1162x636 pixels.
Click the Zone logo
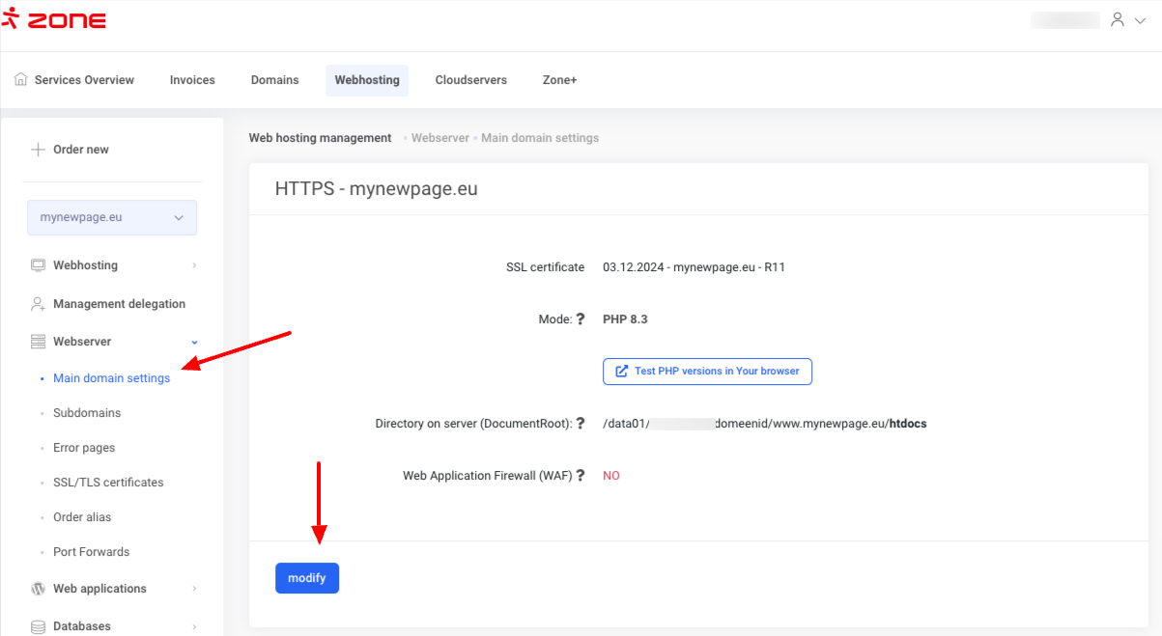(54, 20)
